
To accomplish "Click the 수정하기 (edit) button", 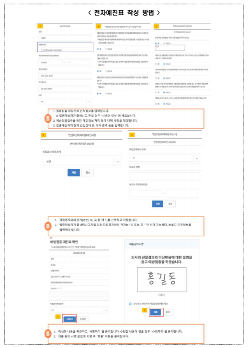I will click(83, 319).
